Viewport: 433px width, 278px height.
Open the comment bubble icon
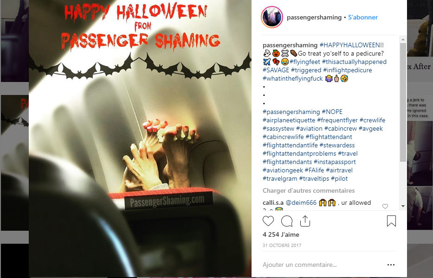(x=287, y=221)
